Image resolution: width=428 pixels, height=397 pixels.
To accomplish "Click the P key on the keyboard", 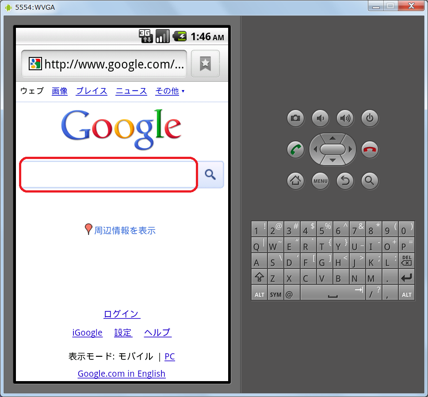I will coord(406,245).
